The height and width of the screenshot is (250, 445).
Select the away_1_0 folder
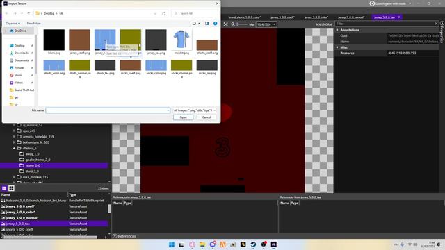click(x=32, y=154)
